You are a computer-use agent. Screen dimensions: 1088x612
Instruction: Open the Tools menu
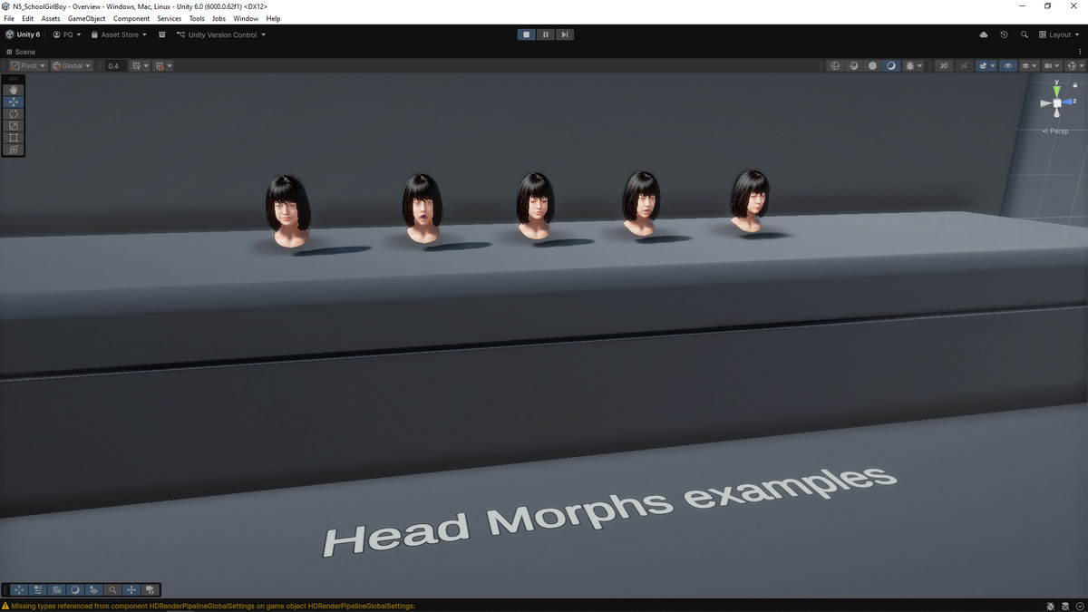pyautogui.click(x=197, y=18)
